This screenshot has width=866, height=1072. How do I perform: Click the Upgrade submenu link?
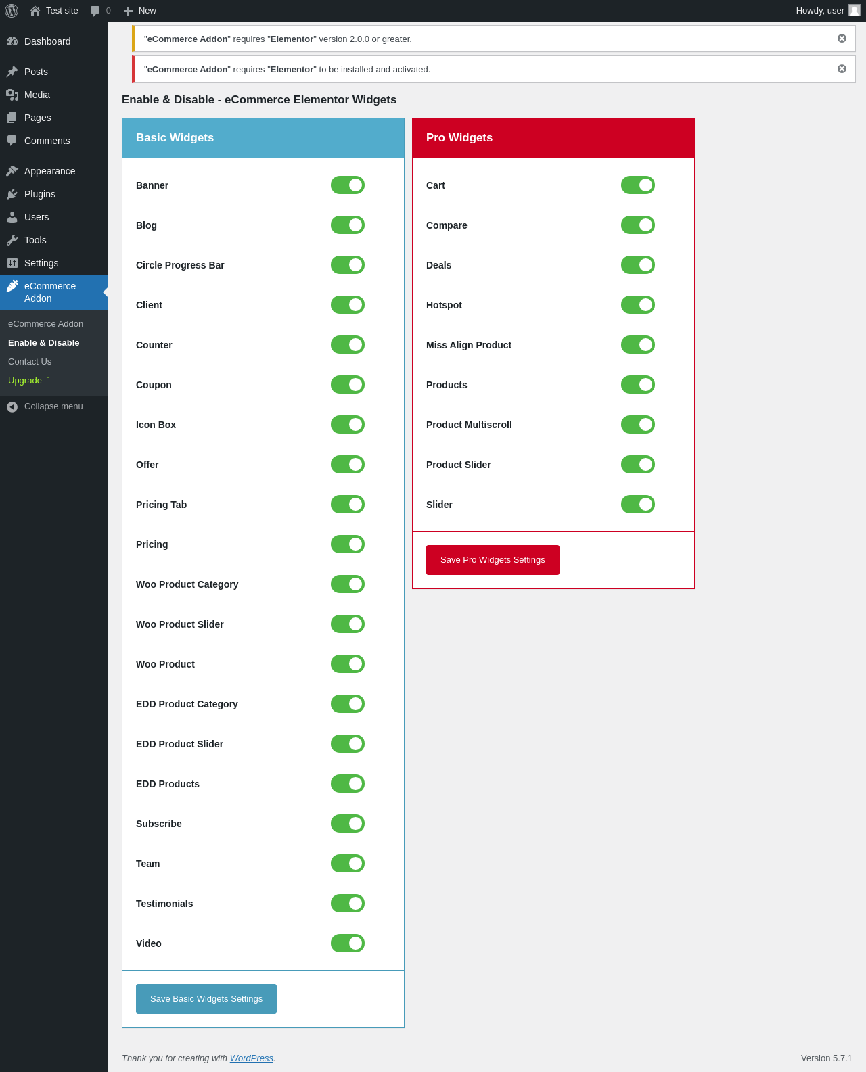click(x=29, y=381)
